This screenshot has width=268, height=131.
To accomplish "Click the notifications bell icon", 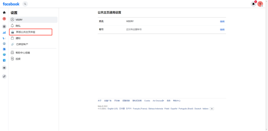I will (x=253, y=4).
